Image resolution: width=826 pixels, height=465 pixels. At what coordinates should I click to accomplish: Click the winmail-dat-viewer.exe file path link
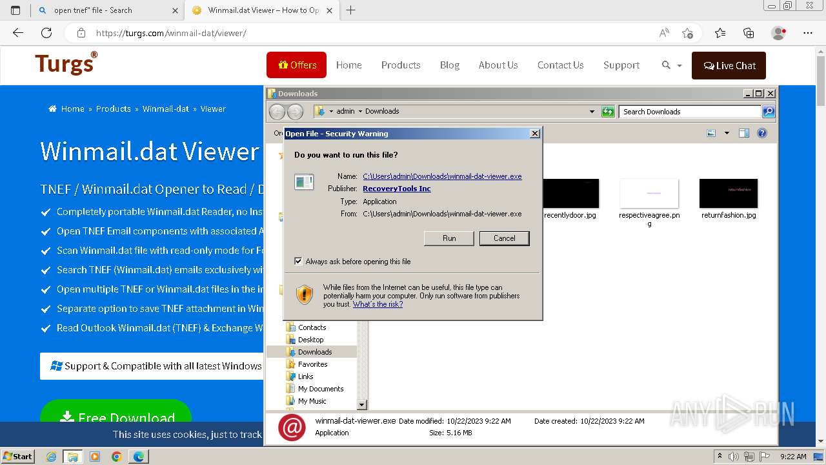pos(442,176)
